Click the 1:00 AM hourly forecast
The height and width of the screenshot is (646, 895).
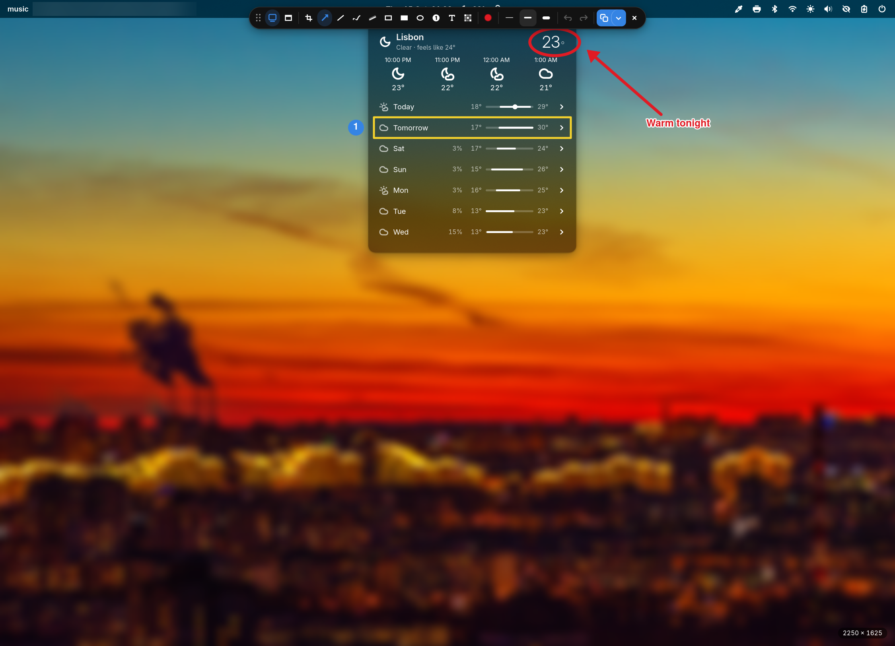coord(546,74)
